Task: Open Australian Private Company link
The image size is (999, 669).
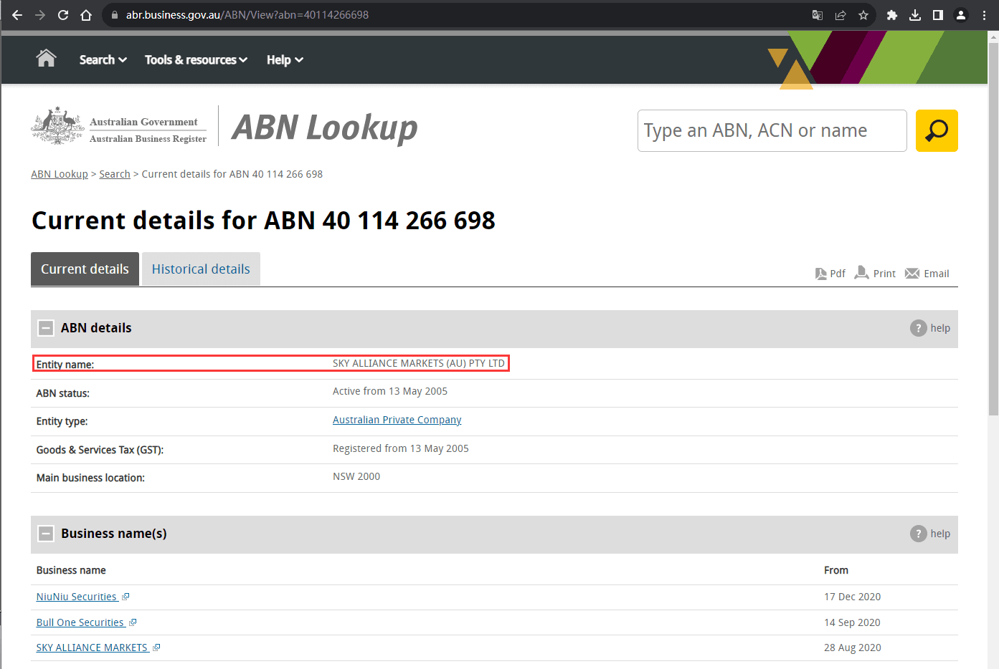Action: tap(397, 420)
